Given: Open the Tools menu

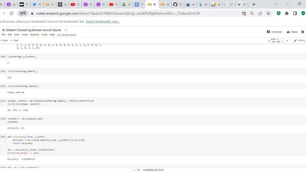Looking at the screenshot, I should pyautogui.click(x=44, y=34).
